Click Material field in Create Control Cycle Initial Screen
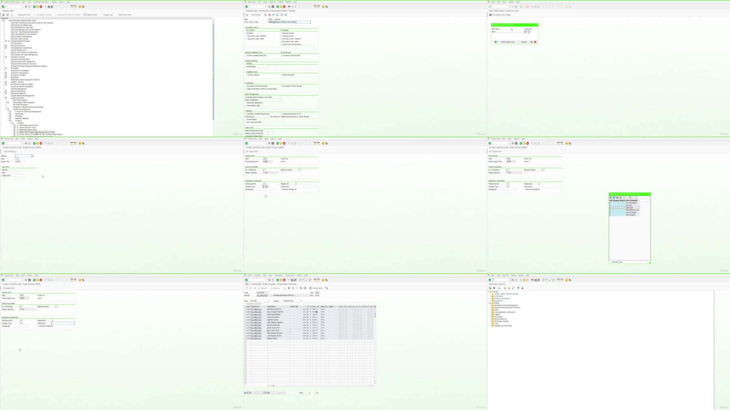730x410 pixels. pos(24,156)
